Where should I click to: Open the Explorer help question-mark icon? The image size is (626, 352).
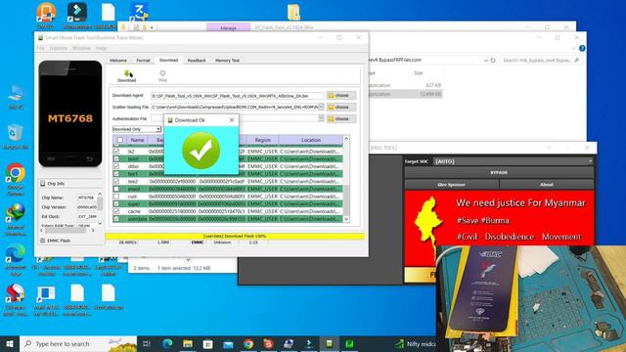tap(582, 48)
